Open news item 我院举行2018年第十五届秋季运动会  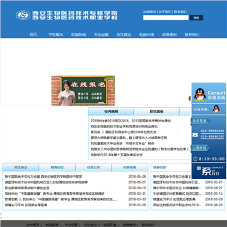(x=117, y=154)
